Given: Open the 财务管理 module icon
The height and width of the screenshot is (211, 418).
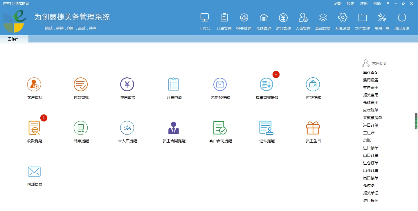Looking at the screenshot, I should (283, 21).
